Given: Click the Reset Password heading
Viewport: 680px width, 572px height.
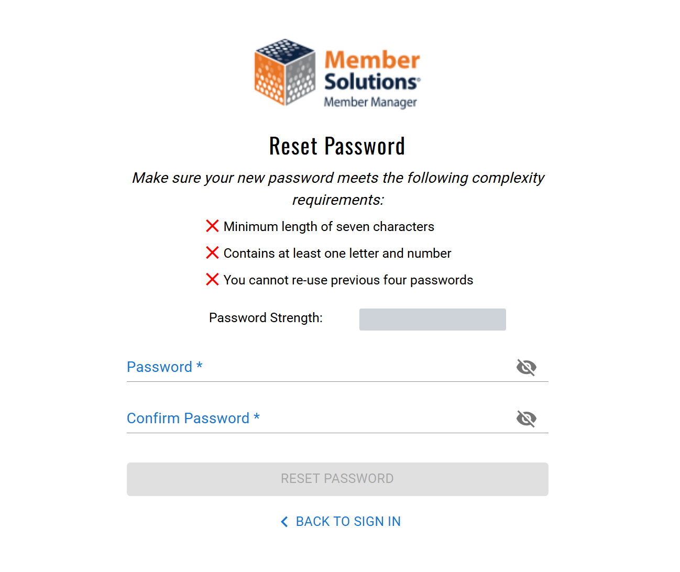Looking at the screenshot, I should [337, 146].
